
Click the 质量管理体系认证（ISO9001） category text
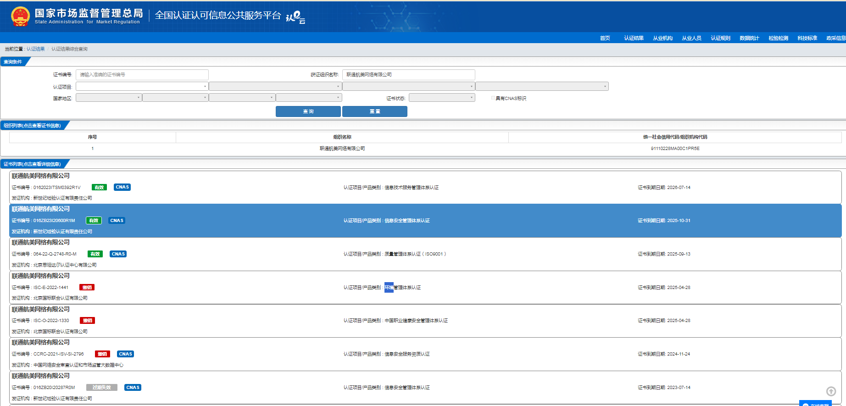pos(415,254)
